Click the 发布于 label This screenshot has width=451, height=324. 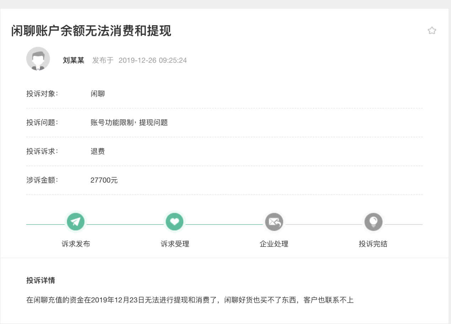[x=103, y=60]
